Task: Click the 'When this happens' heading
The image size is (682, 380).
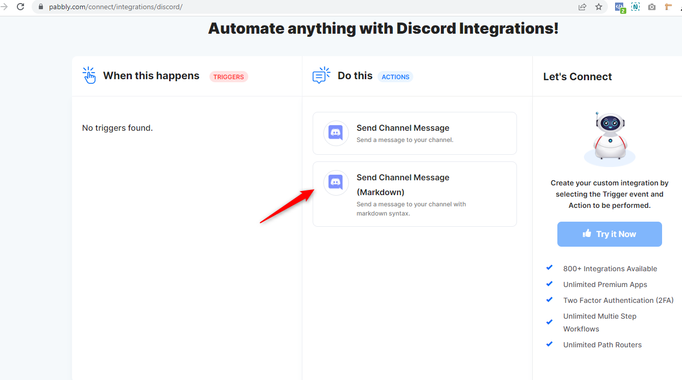Action: click(151, 76)
